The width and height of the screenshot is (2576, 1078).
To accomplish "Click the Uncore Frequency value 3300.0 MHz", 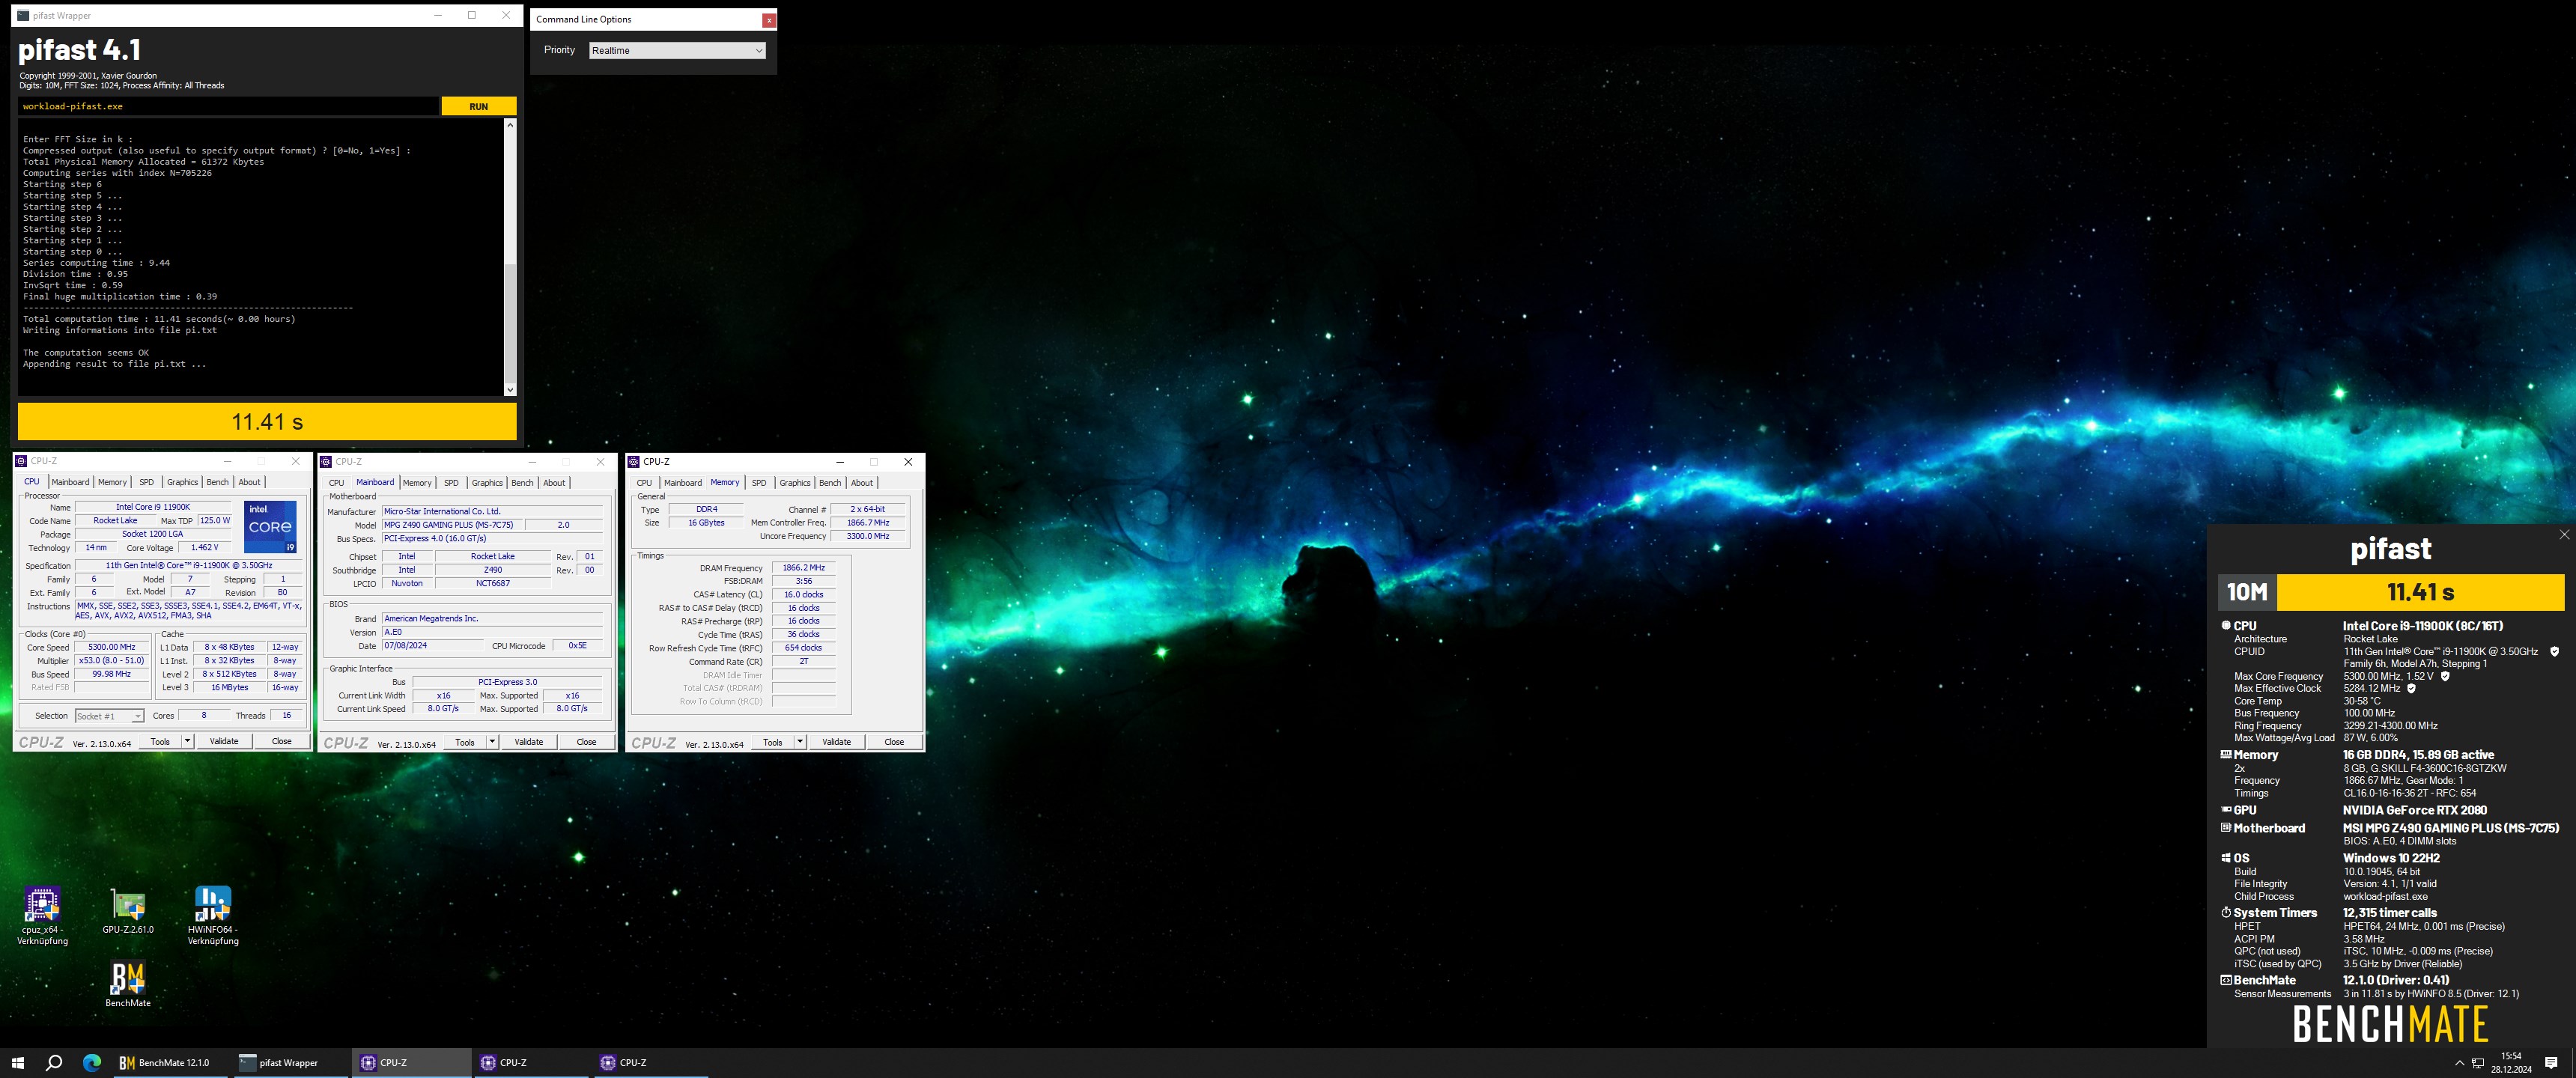I will click(868, 536).
